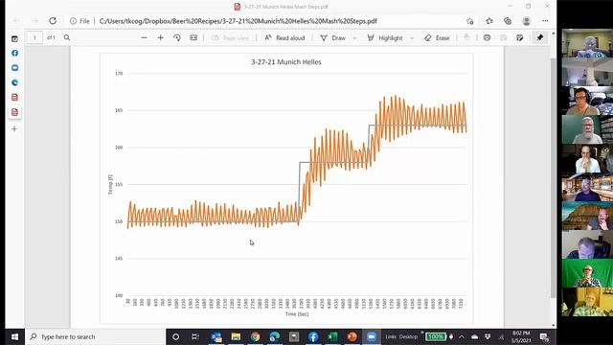The height and width of the screenshot is (345, 613).
Task: Select the top participant video in Zoom
Action: (587, 43)
